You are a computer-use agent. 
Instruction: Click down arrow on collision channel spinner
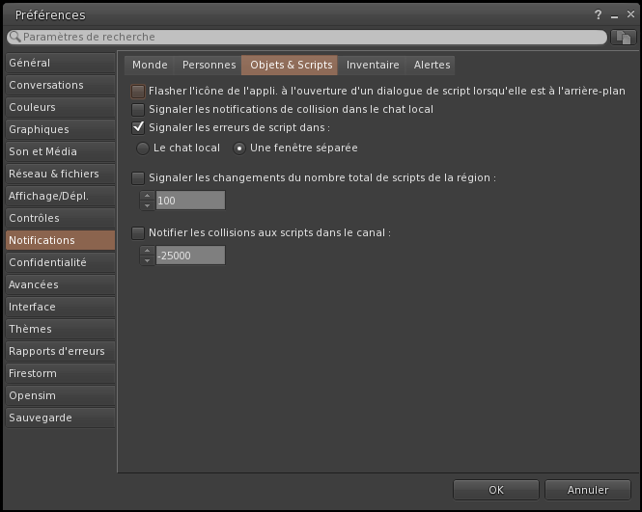147,259
